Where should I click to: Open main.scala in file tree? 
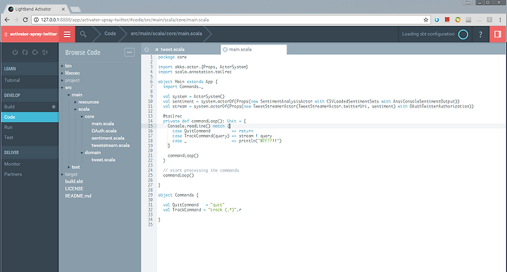[103, 124]
